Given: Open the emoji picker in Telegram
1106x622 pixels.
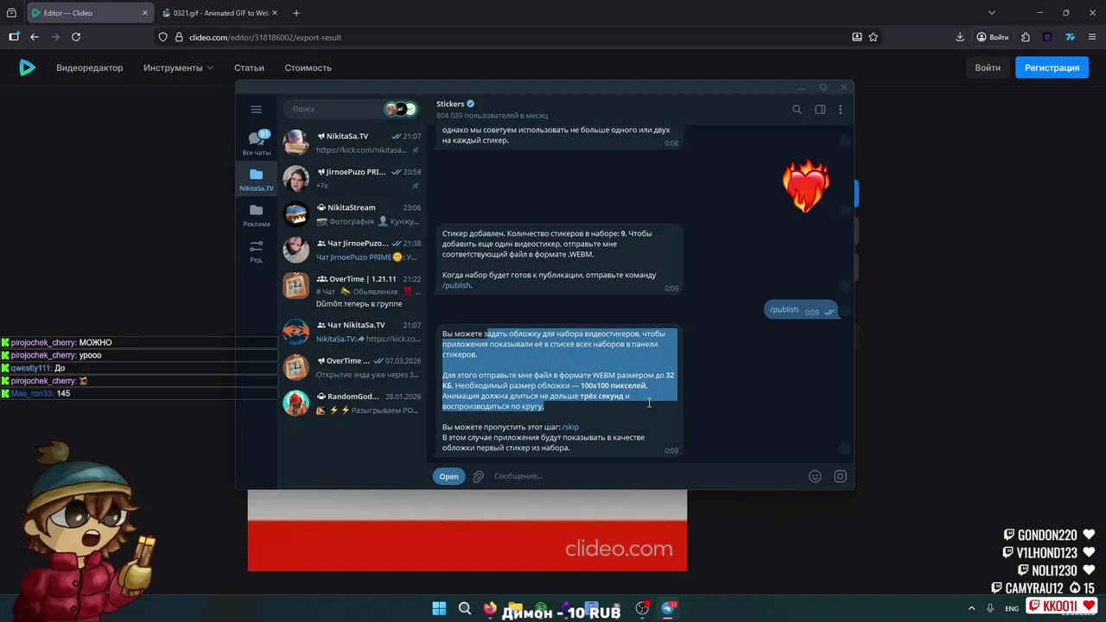Looking at the screenshot, I should [x=814, y=476].
